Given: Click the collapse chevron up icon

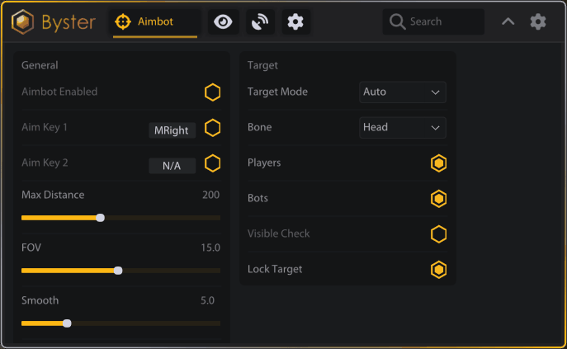Looking at the screenshot, I should tap(508, 22).
